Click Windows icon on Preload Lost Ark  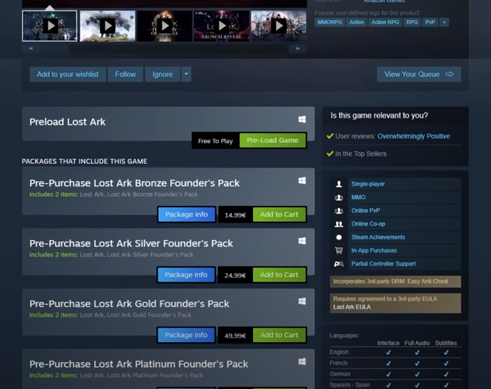(x=302, y=119)
